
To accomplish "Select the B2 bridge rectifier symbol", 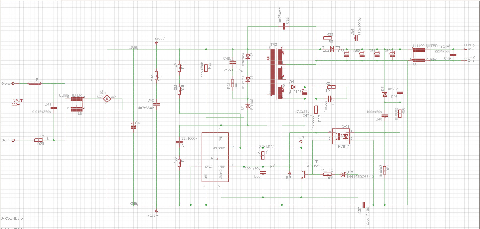I will tap(107, 98).
